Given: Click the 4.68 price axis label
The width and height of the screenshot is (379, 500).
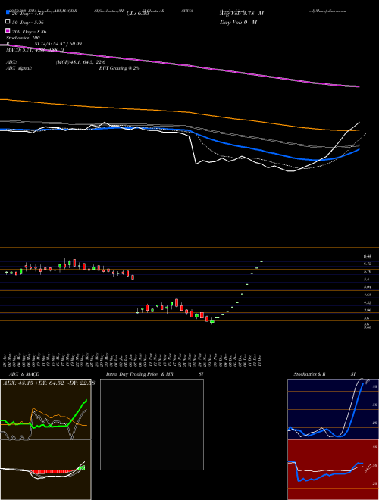Looking at the screenshot, I should click(368, 295).
